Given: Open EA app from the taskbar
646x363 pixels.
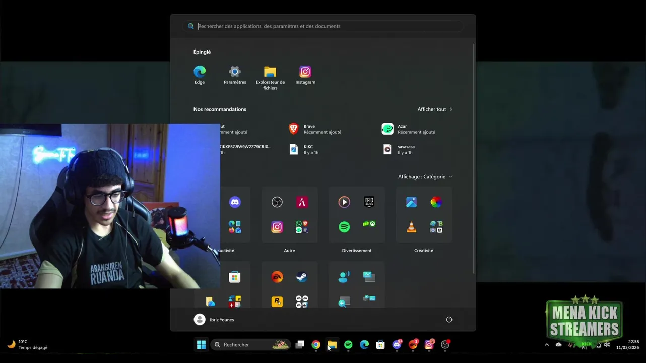Looking at the screenshot, I should click(413, 345).
